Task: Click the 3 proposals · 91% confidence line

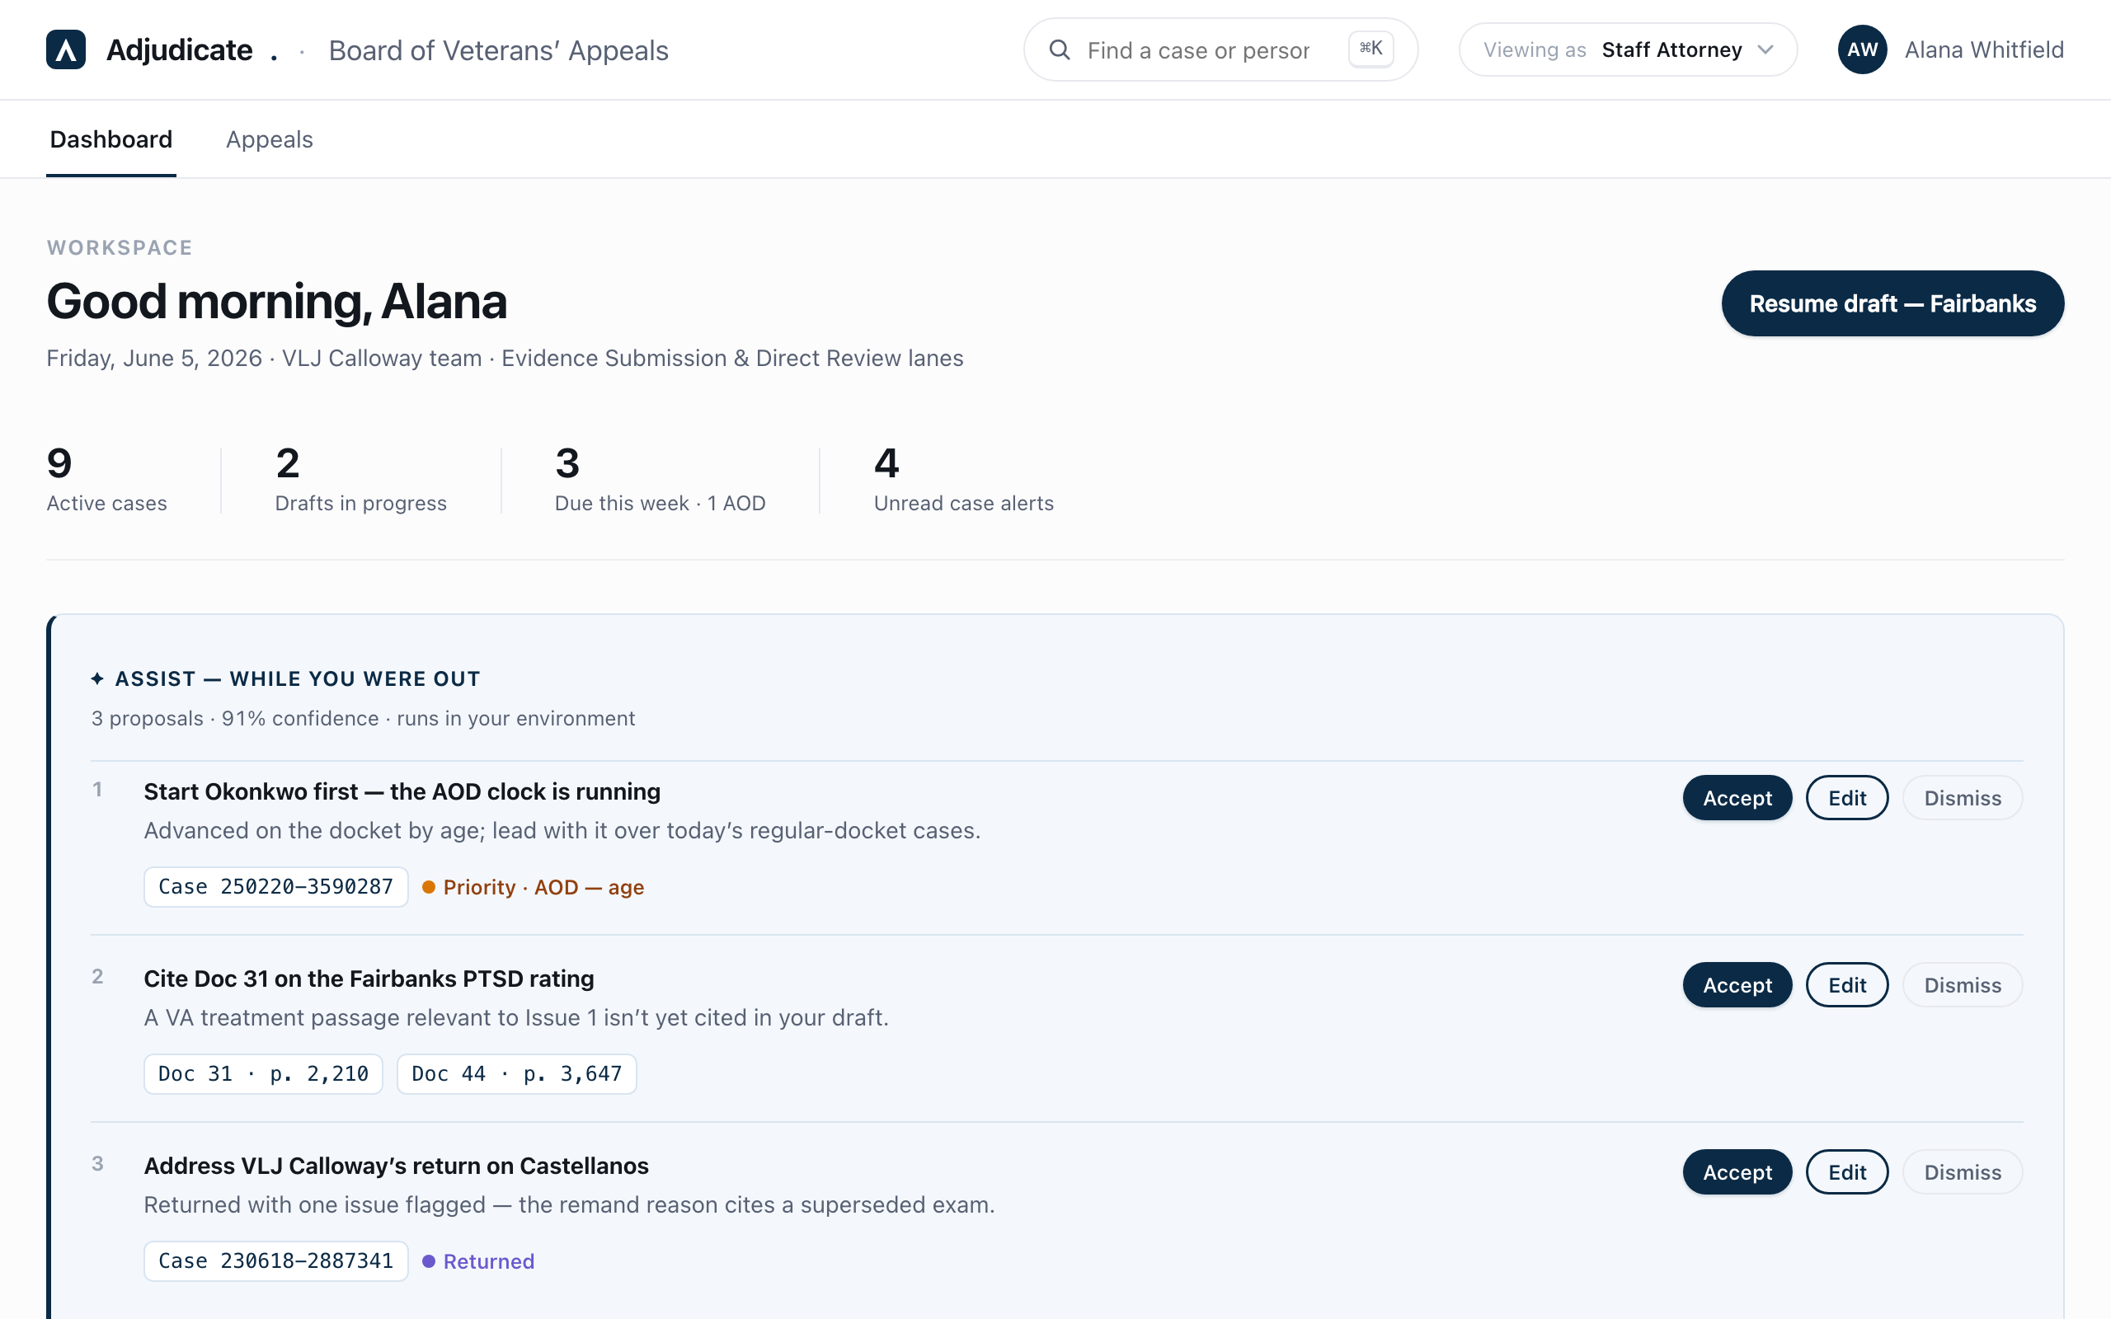Action: point(363,718)
